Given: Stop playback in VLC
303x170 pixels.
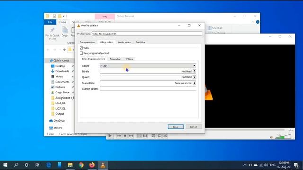Looking at the screenshot, I should click(x=125, y=136).
